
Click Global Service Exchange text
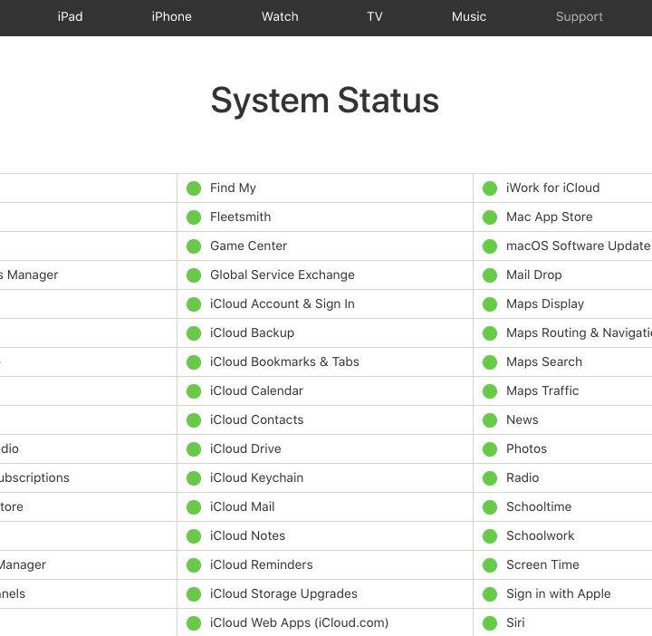pyautogui.click(x=283, y=275)
